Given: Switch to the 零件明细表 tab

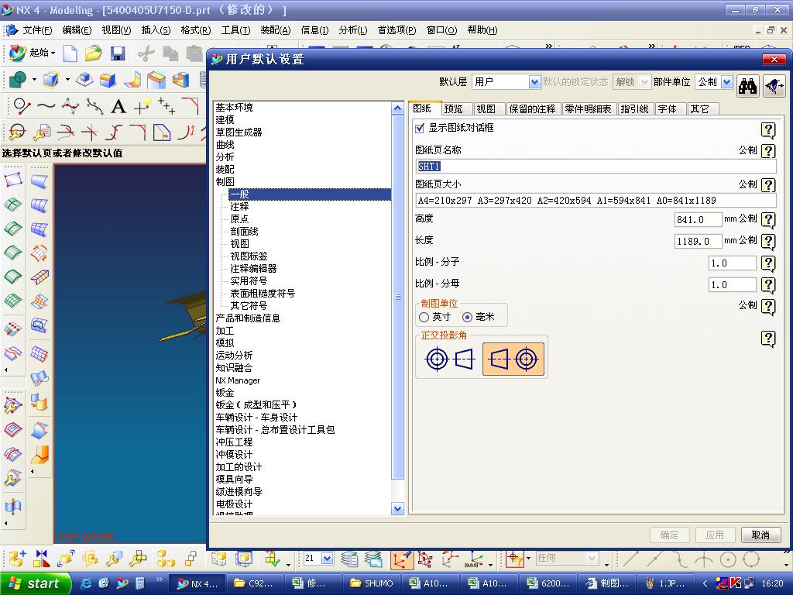Looking at the screenshot, I should coord(589,108).
